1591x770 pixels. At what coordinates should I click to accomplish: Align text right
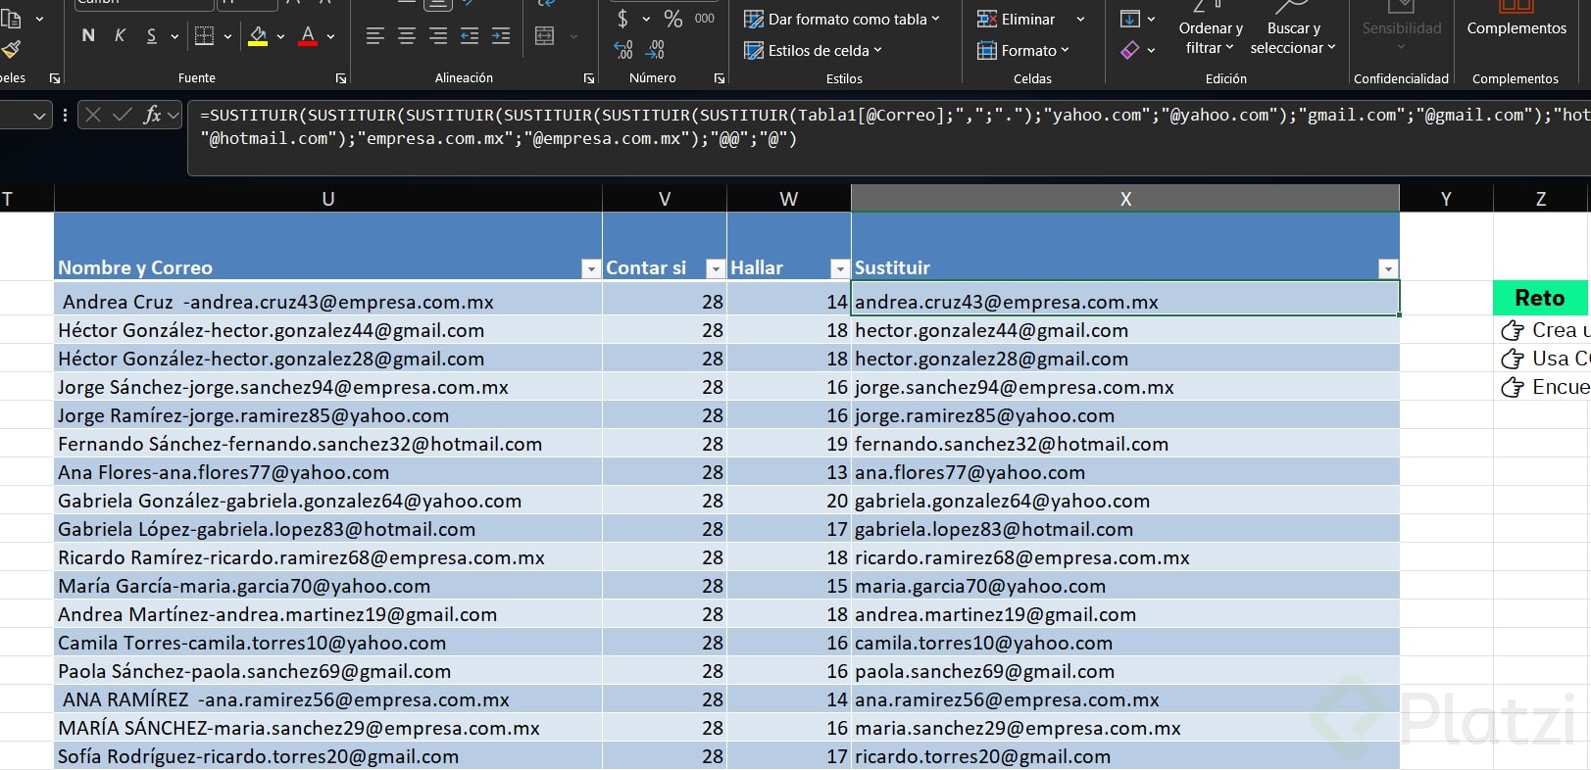[x=437, y=36]
